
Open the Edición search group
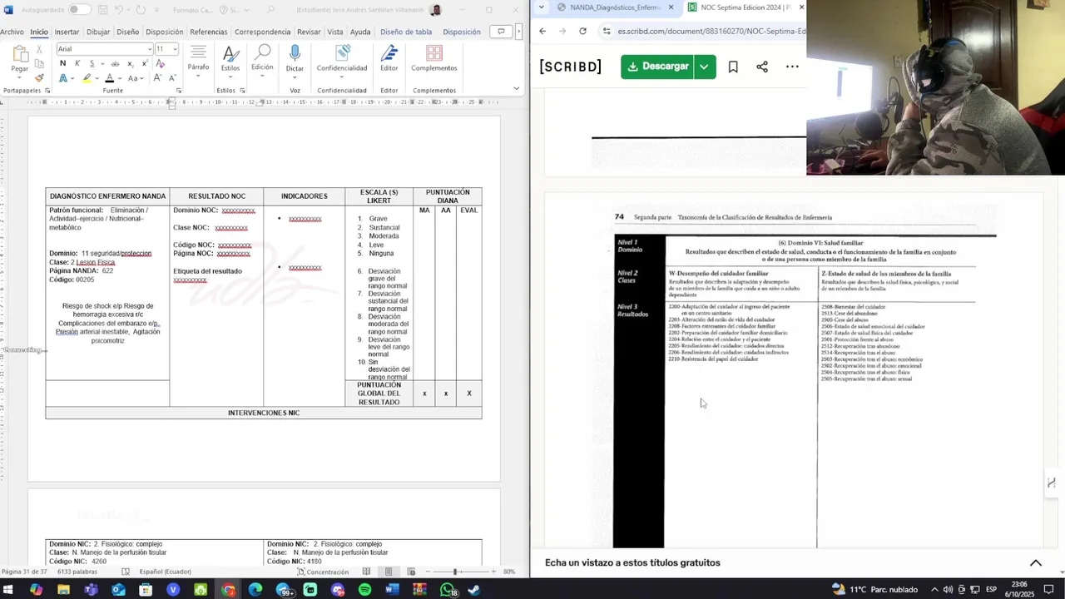point(262,60)
